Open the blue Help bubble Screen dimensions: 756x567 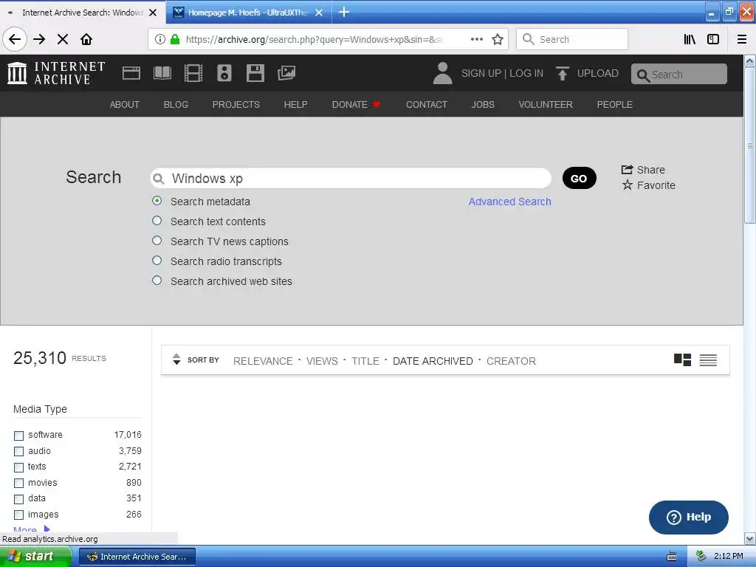689,518
